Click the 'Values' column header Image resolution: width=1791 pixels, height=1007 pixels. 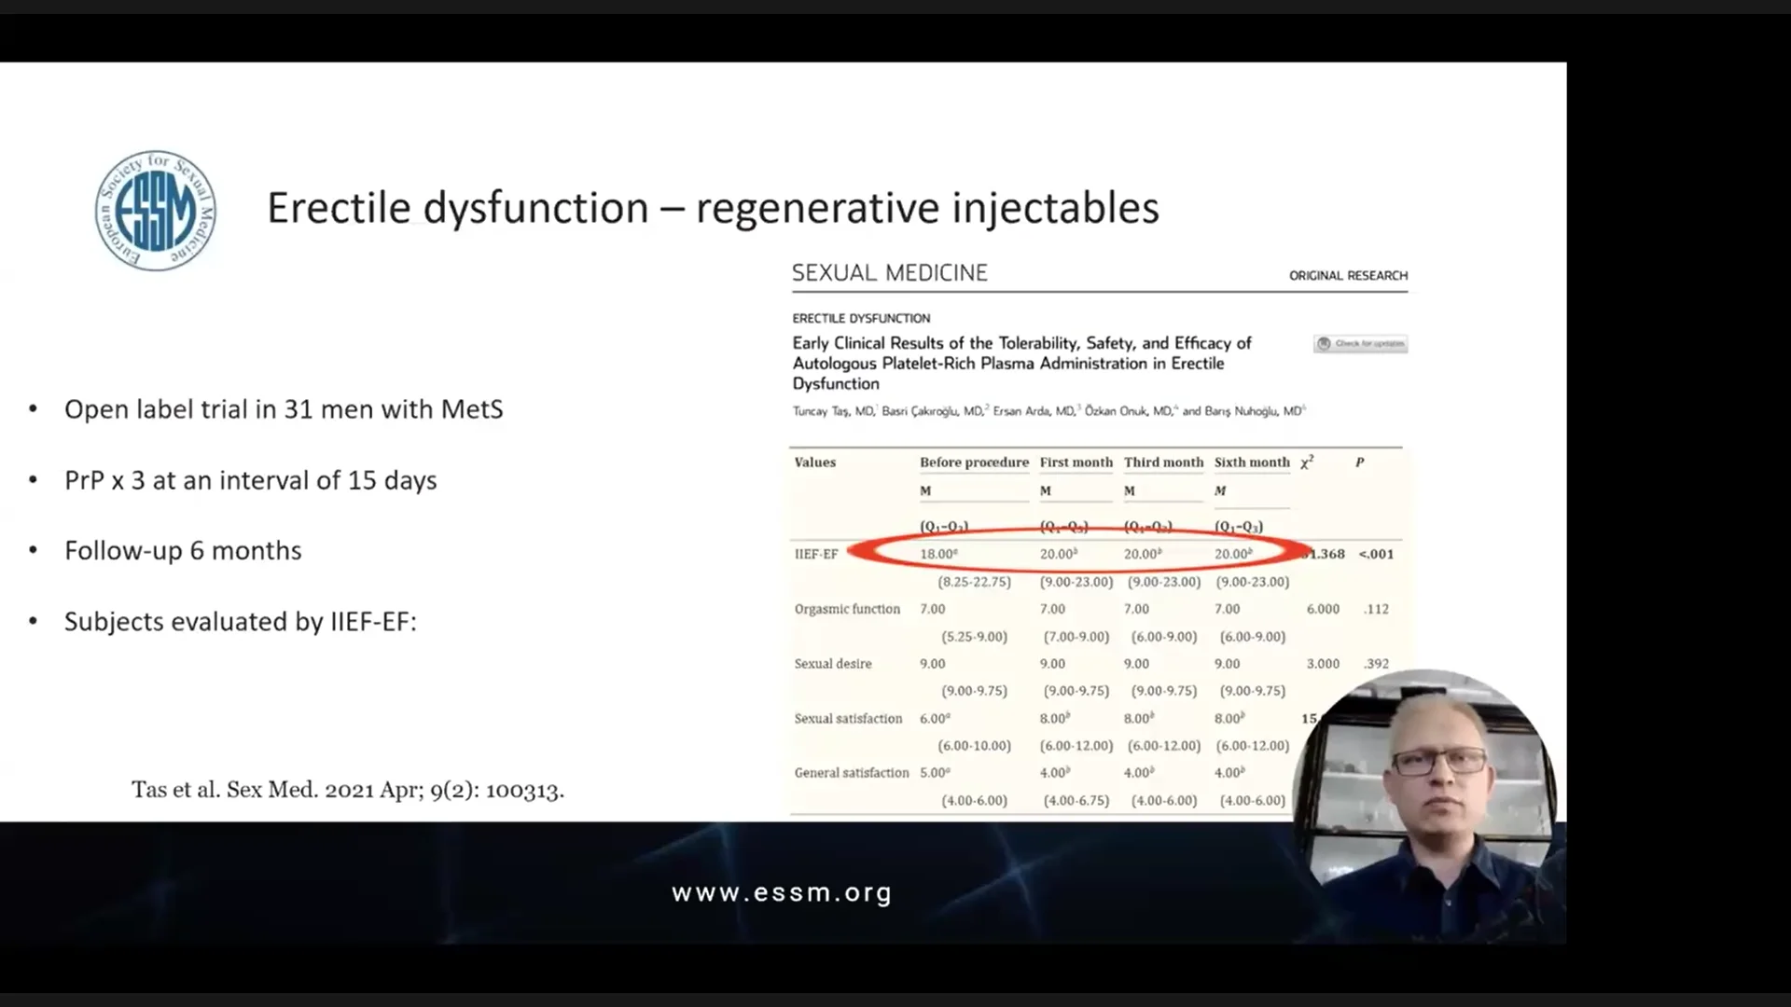814,462
